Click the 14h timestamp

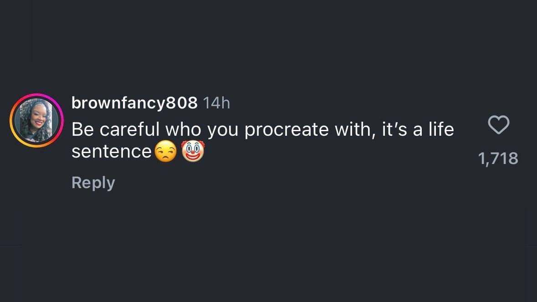coord(216,103)
